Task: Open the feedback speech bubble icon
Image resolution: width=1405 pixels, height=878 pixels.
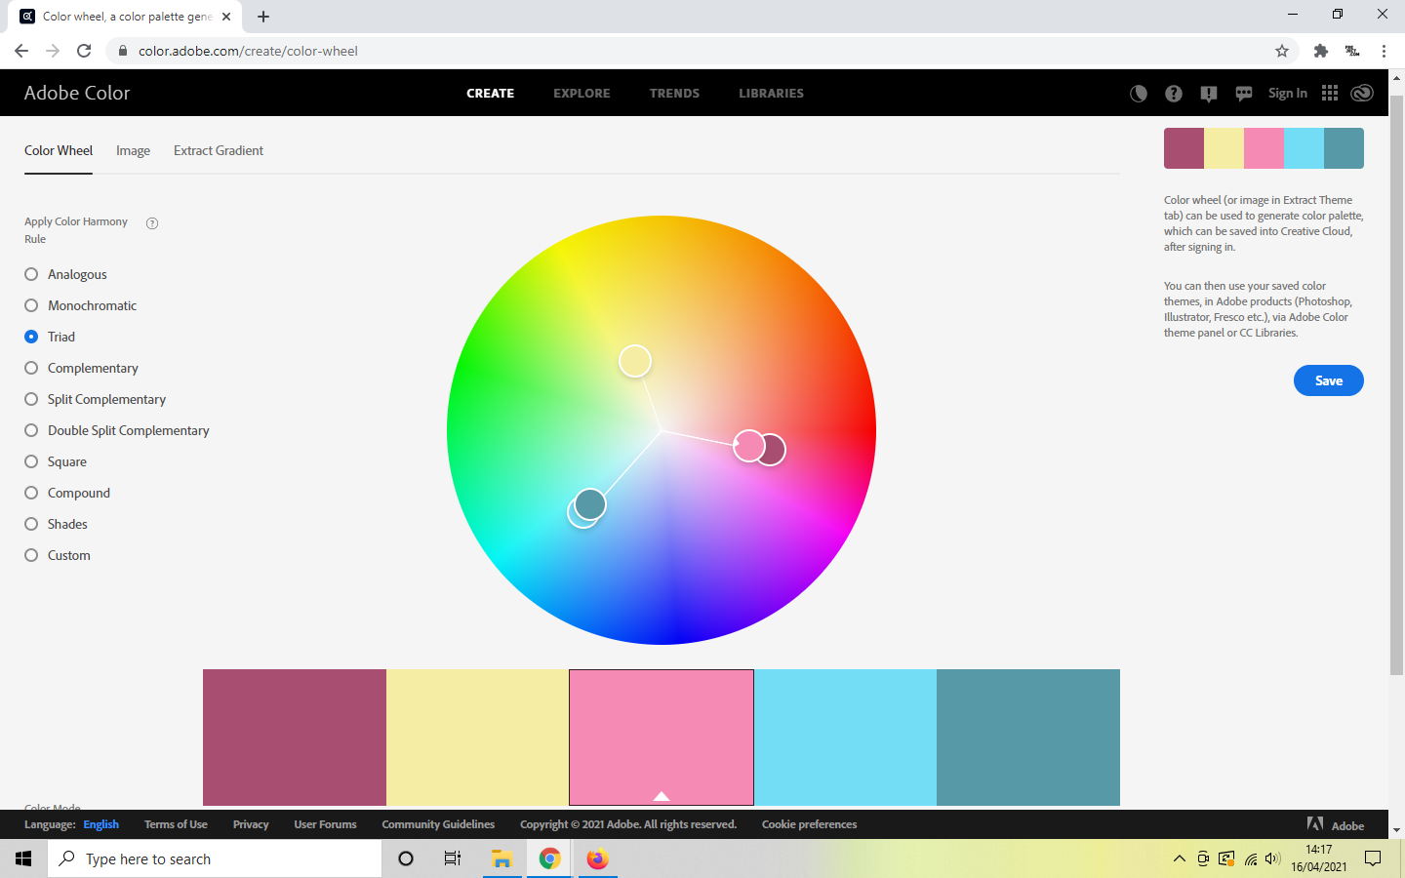Action: tap(1244, 94)
